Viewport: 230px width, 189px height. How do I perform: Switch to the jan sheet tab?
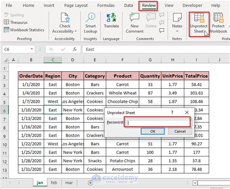click(x=40, y=183)
